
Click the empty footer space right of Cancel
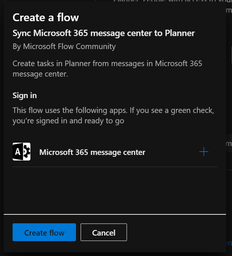(x=174, y=233)
